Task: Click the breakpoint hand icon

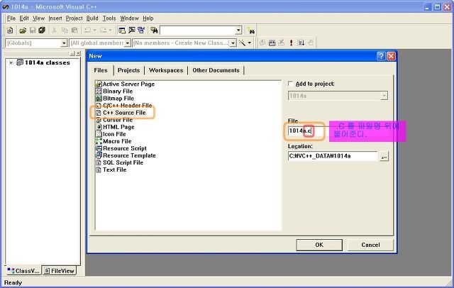Action: pos(311,43)
